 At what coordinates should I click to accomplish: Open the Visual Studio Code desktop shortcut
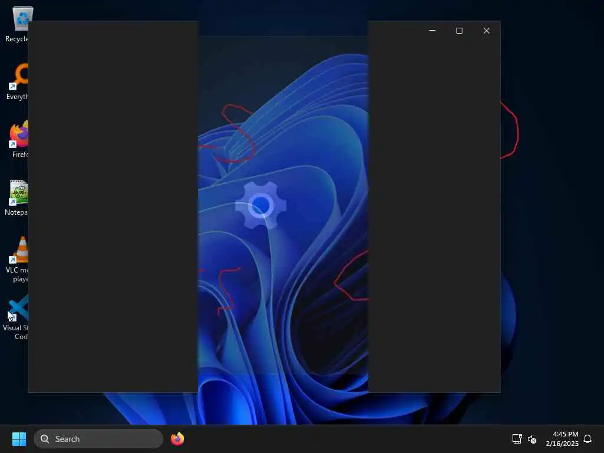(x=16, y=317)
